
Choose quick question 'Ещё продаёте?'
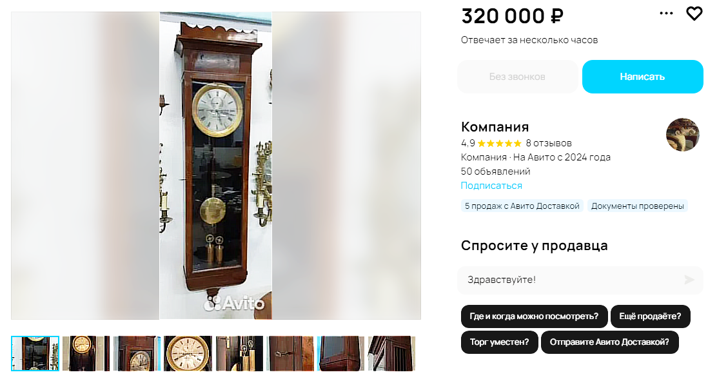[650, 316]
